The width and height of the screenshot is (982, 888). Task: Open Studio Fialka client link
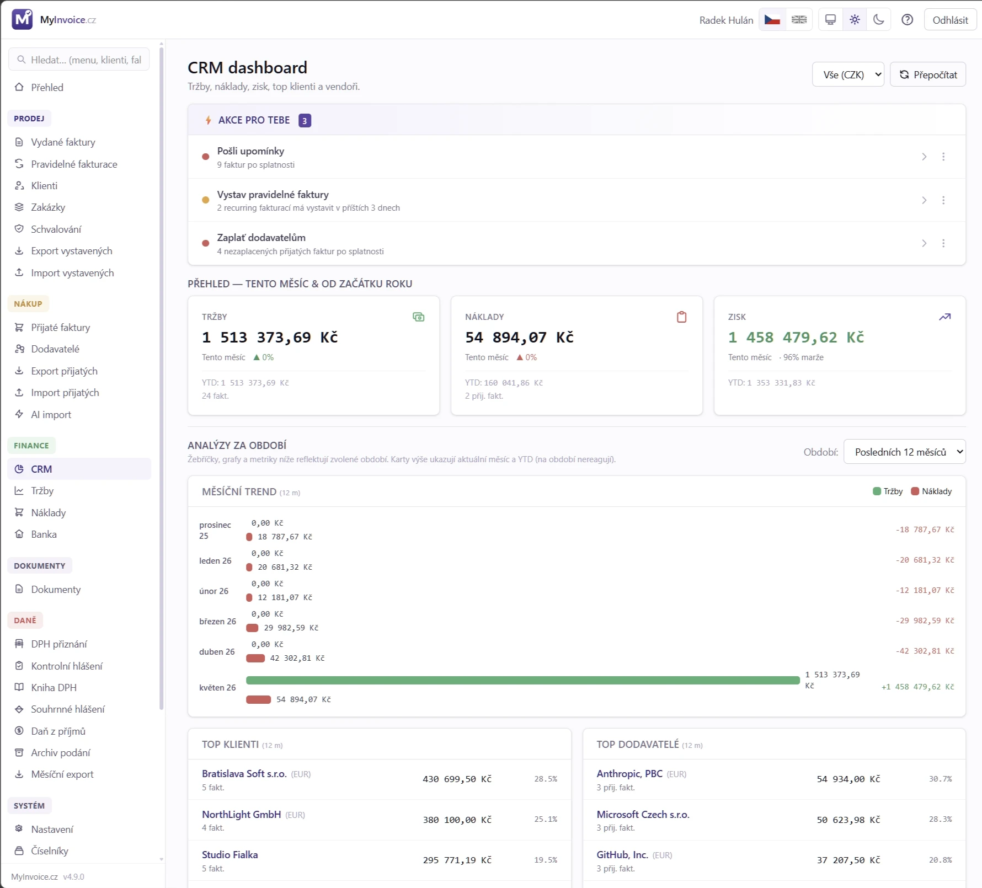point(230,854)
